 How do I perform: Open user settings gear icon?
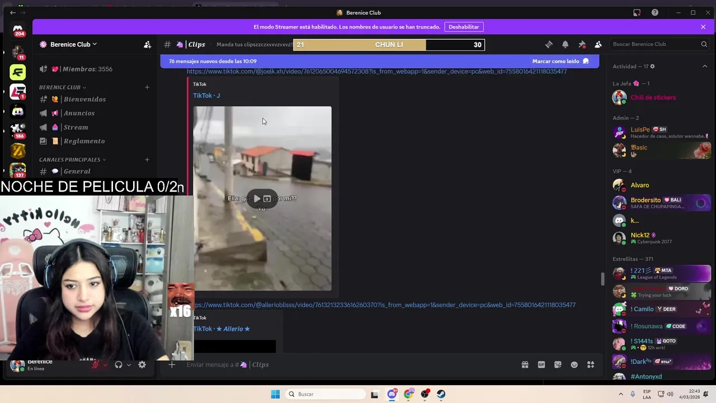tap(142, 364)
